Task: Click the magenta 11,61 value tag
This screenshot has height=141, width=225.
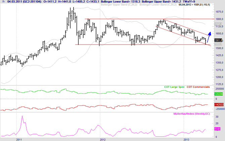Action: click(217, 129)
